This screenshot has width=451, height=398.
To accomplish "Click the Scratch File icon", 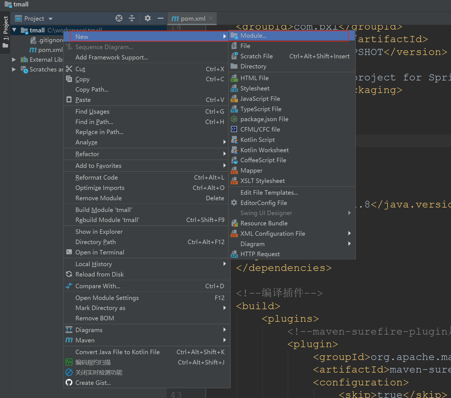I will [x=234, y=56].
